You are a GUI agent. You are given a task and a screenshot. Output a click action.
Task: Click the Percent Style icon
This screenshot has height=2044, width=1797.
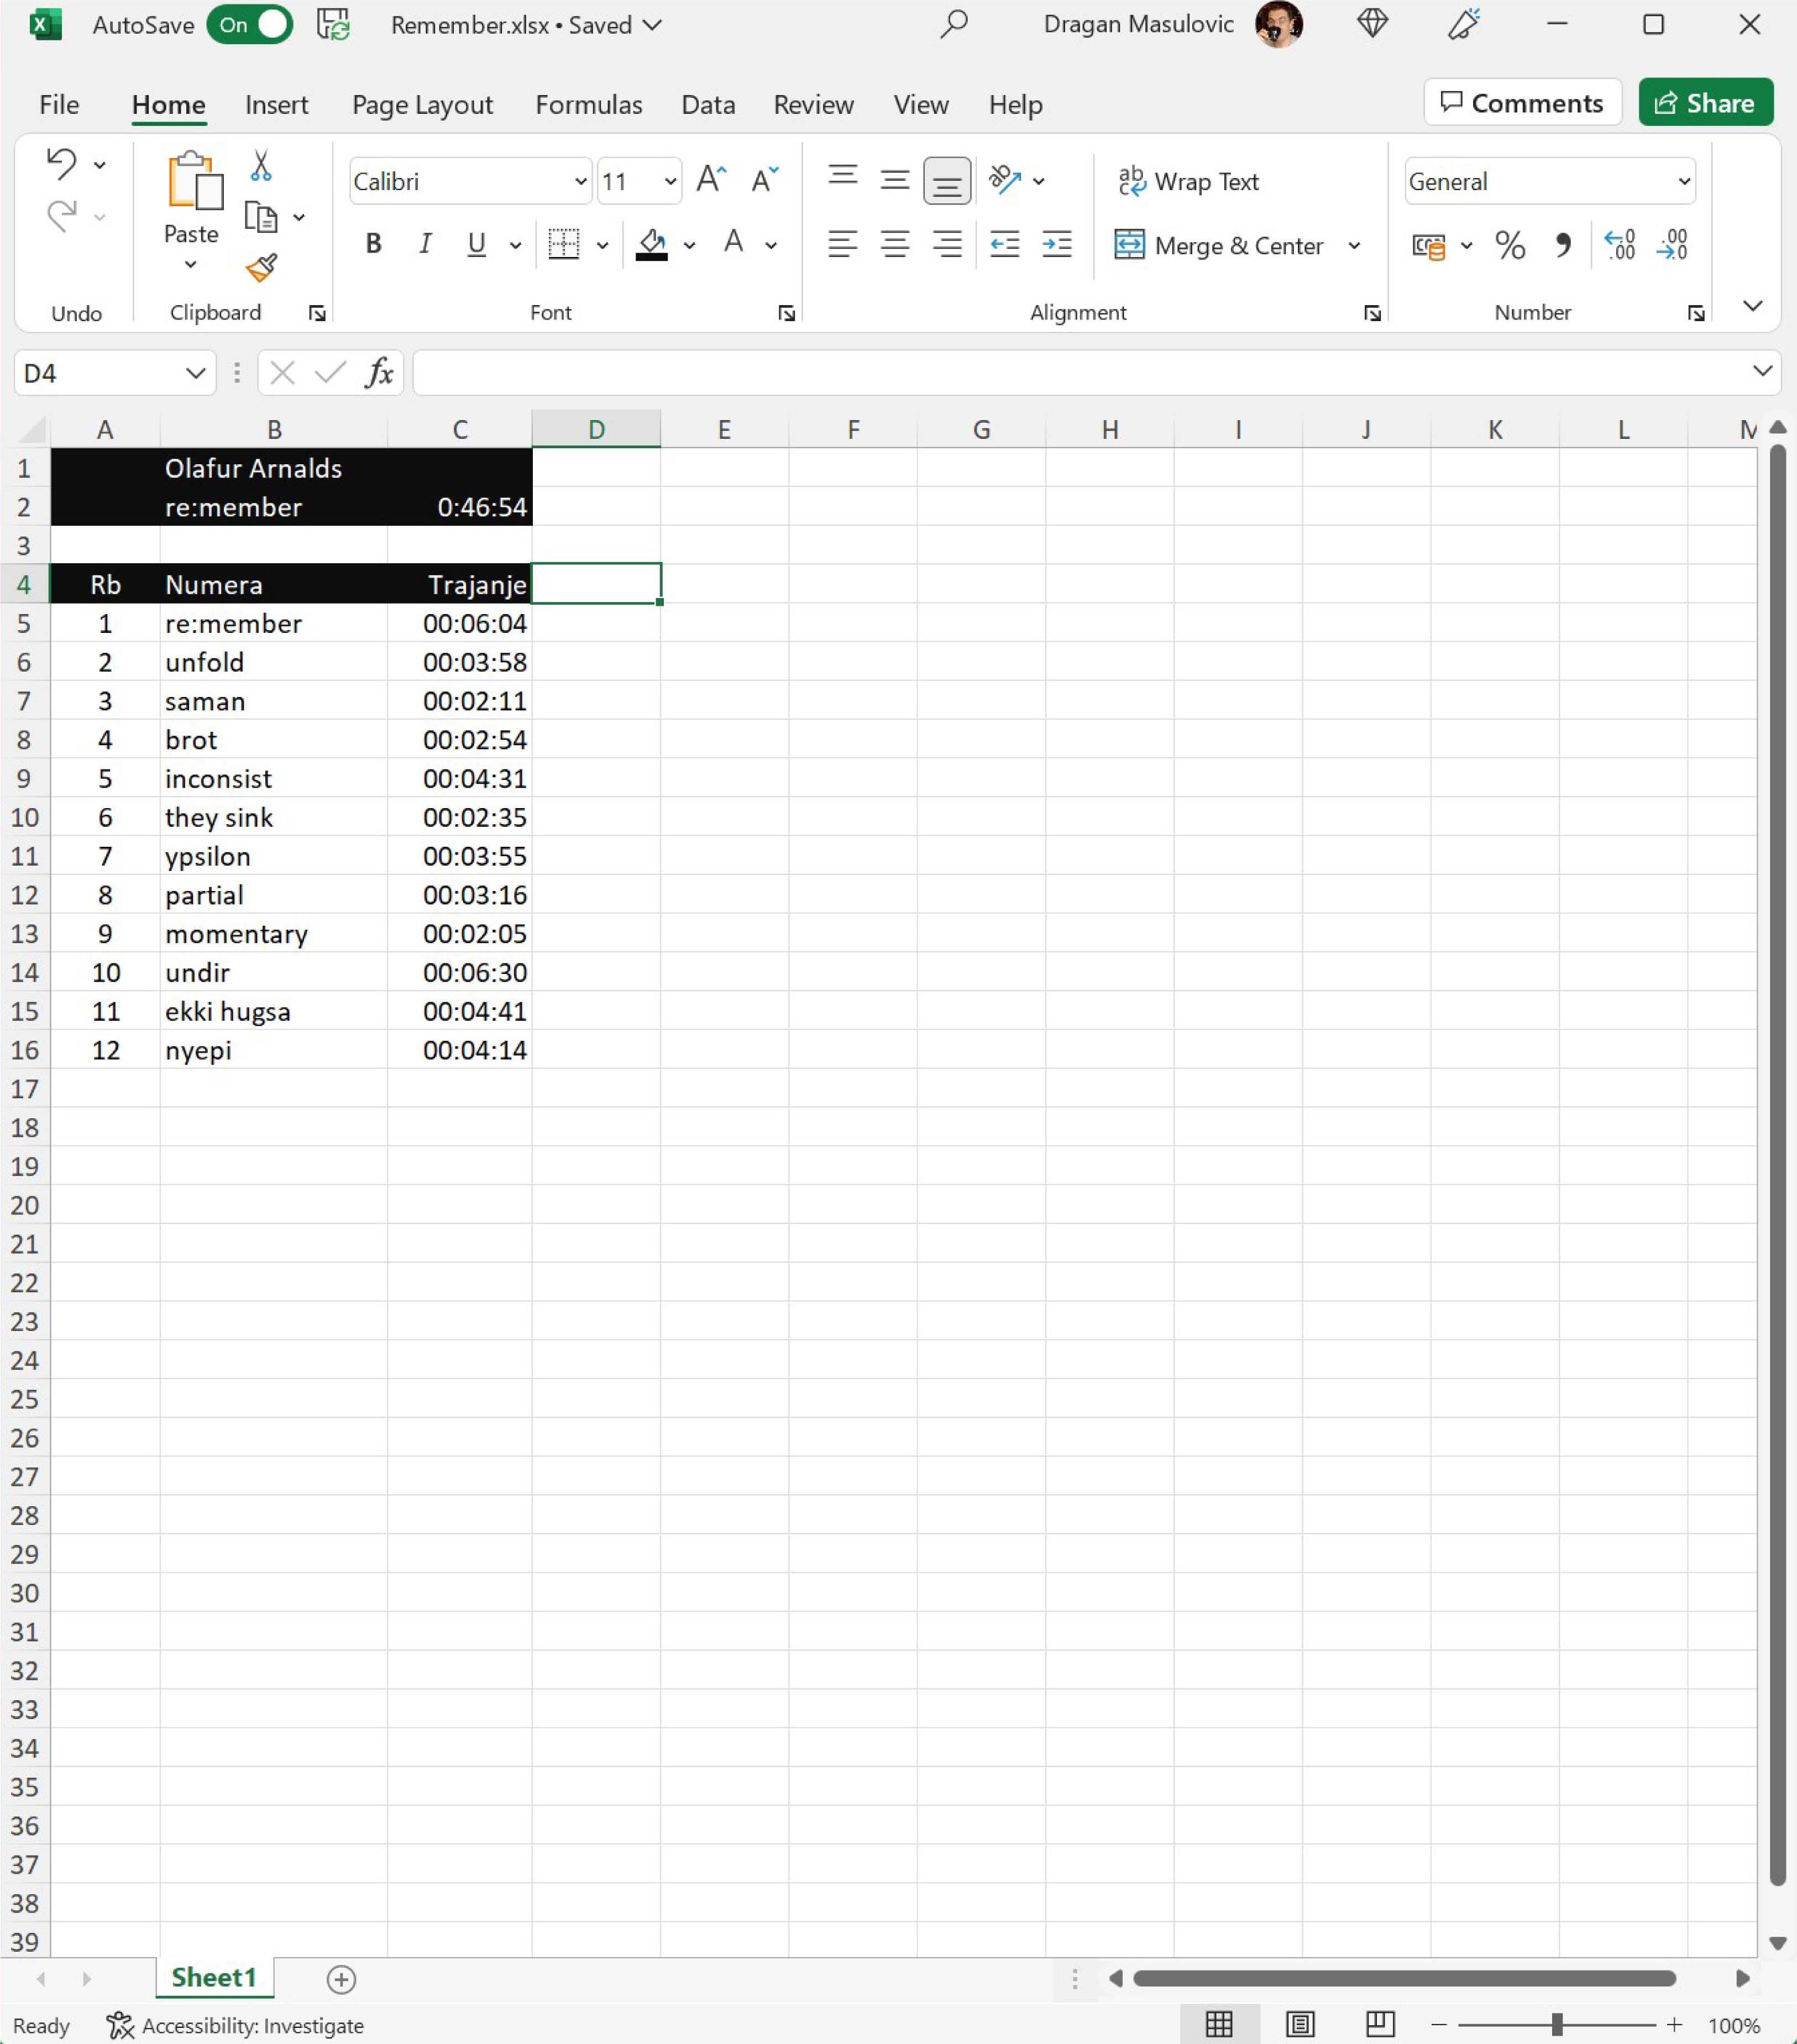pos(1509,245)
